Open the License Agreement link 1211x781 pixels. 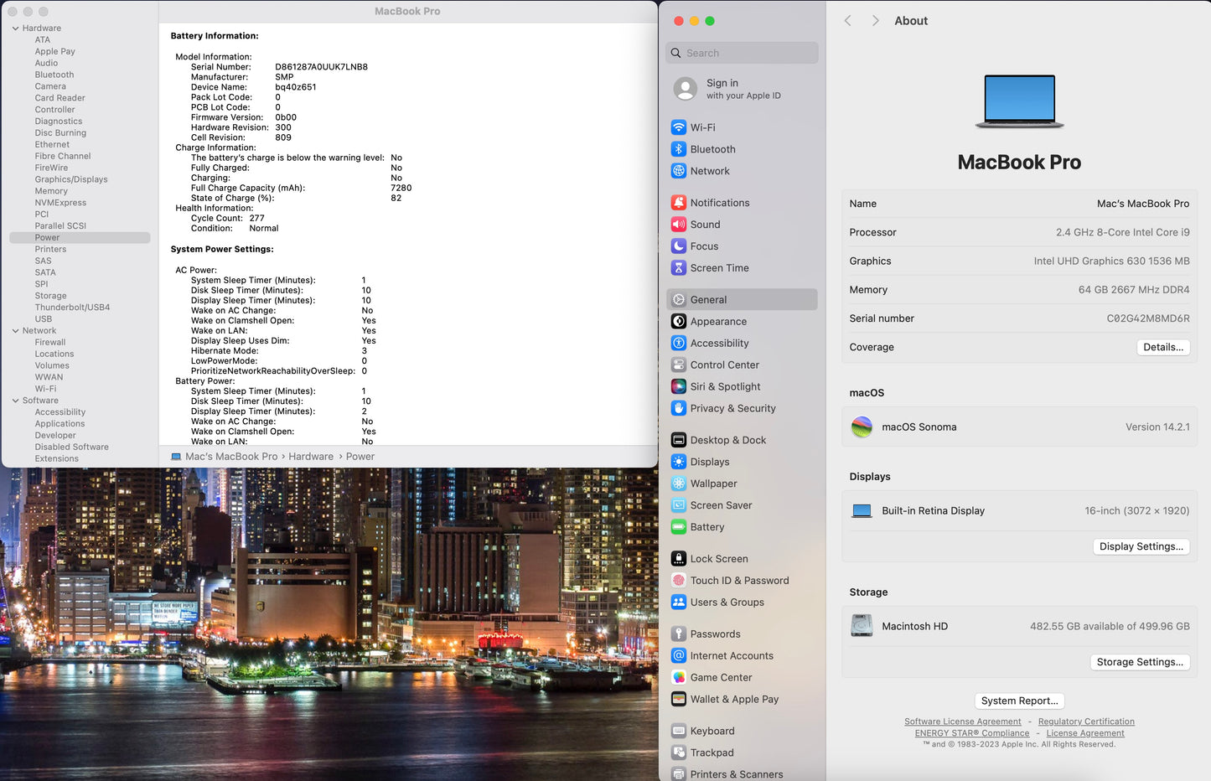coord(1085,733)
